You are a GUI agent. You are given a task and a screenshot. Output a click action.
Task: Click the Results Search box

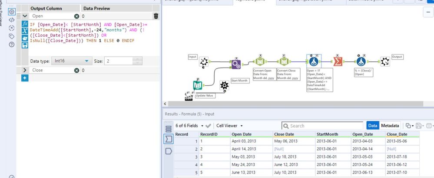(322, 126)
